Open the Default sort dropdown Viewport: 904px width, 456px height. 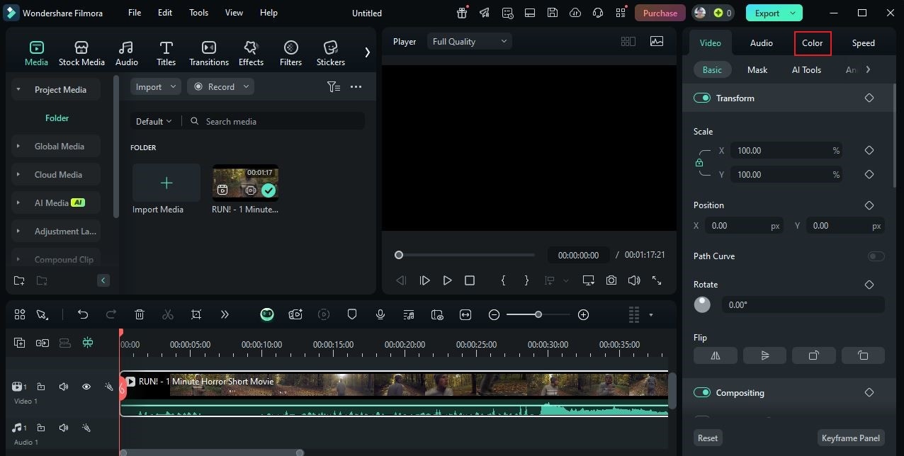(154, 121)
